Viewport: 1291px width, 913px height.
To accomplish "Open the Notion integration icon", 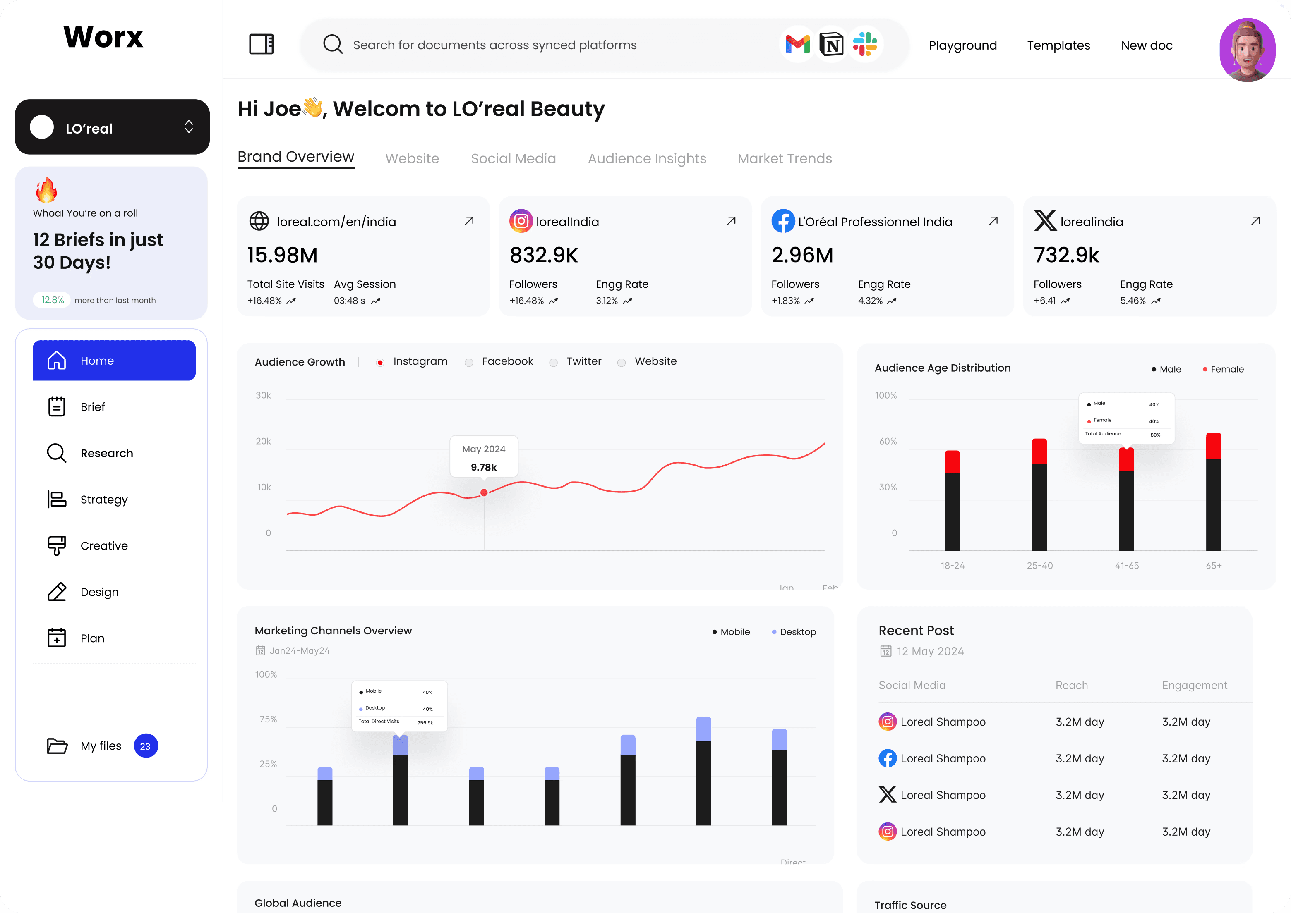I will pyautogui.click(x=831, y=44).
